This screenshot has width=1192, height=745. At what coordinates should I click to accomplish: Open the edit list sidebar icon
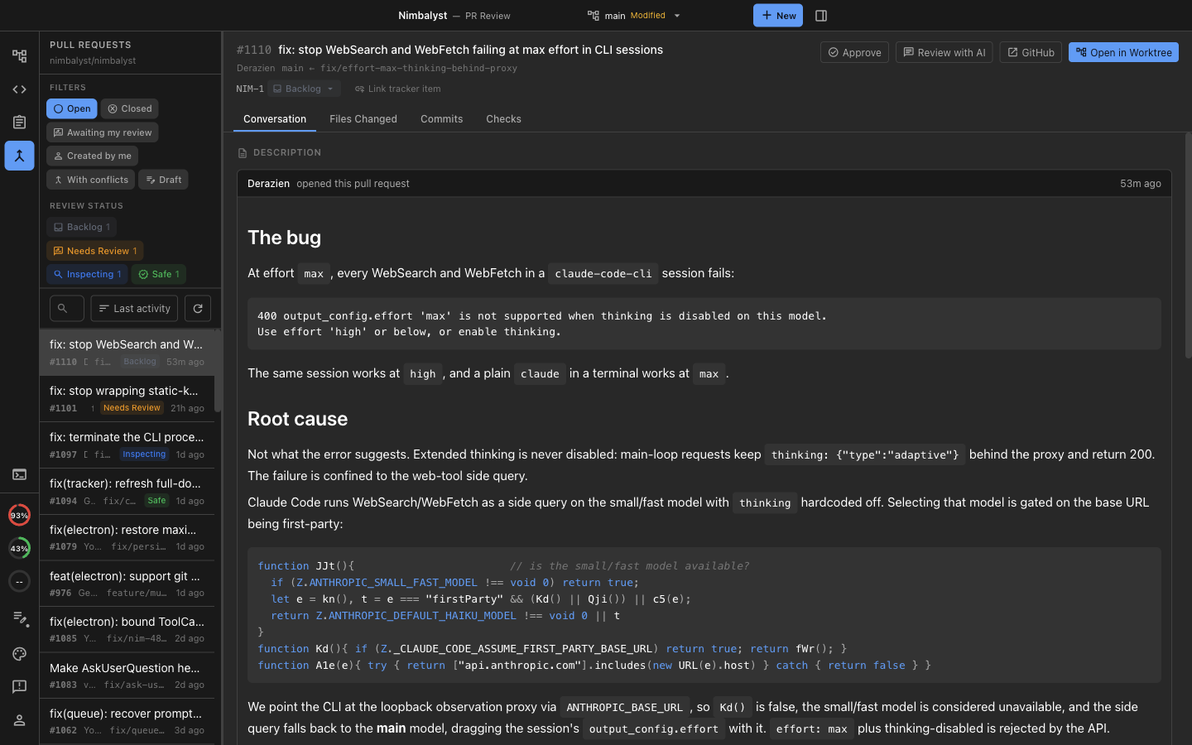19,618
